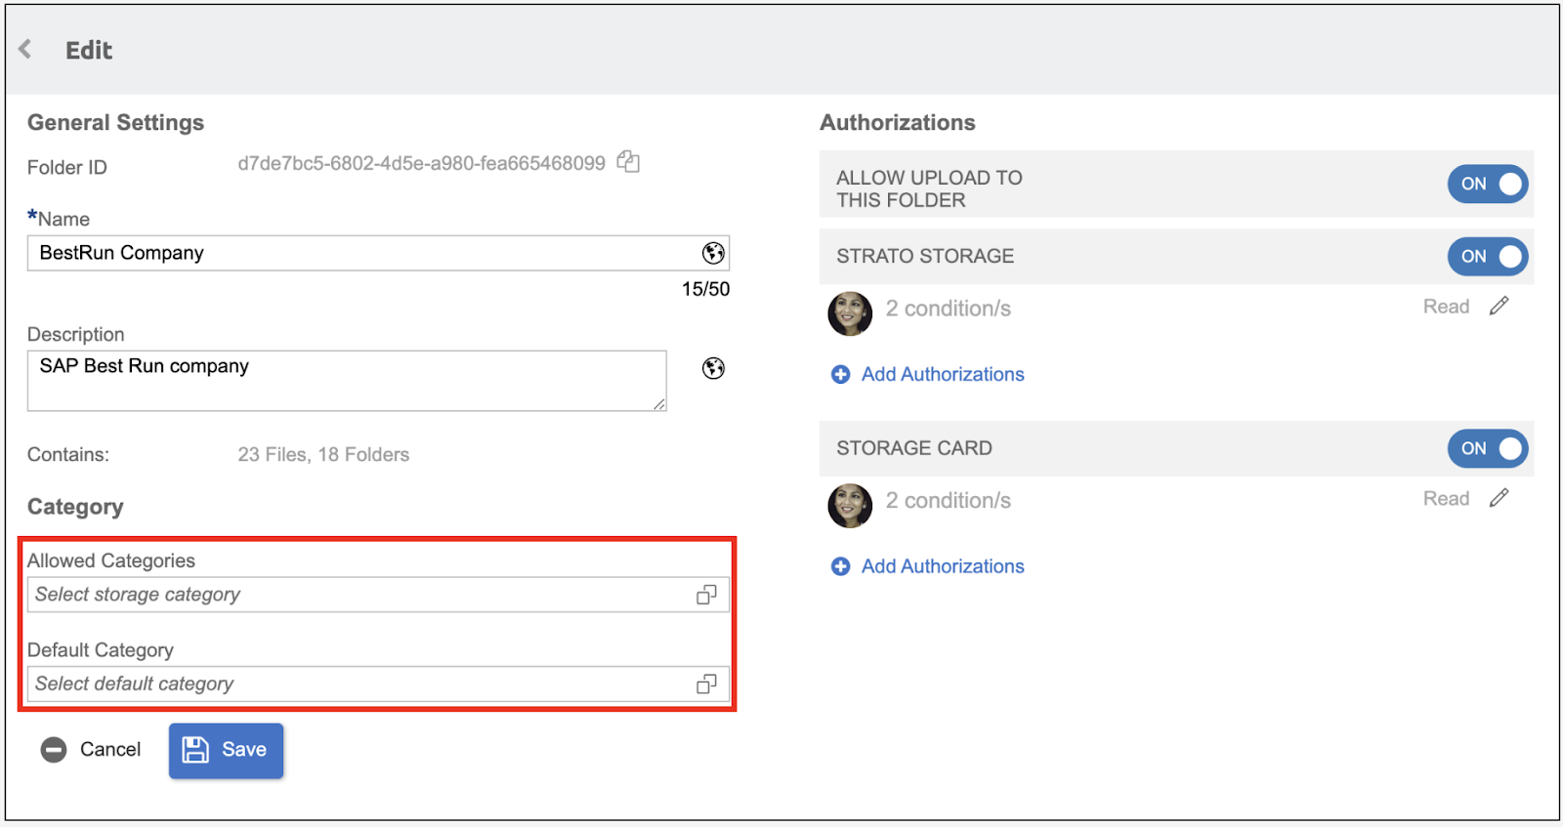
Task: Cancel the folder edit
Action: (92, 750)
